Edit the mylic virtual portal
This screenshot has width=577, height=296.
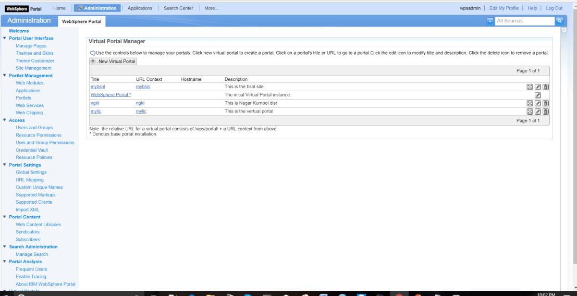click(x=538, y=112)
